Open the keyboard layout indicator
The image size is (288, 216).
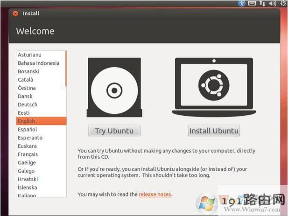(x=252, y=3)
